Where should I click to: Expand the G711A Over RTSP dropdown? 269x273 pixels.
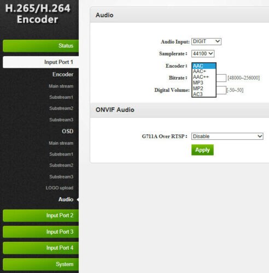tap(227, 136)
